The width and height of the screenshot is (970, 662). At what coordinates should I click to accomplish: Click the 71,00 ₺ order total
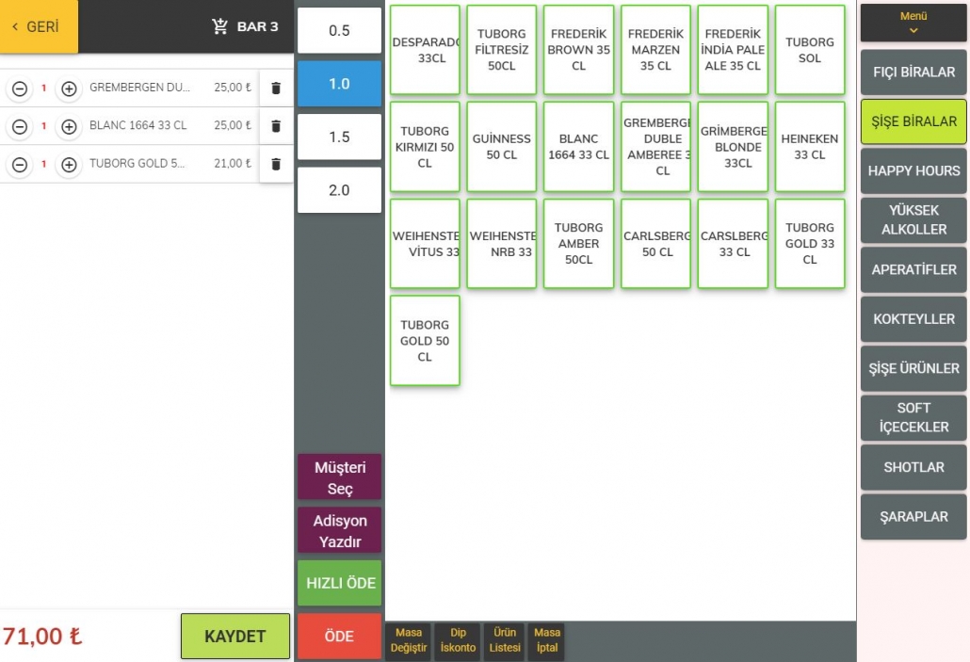click(42, 637)
